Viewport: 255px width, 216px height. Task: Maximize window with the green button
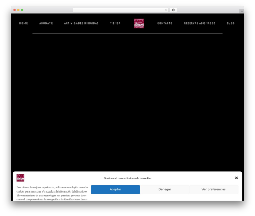coord(22,10)
